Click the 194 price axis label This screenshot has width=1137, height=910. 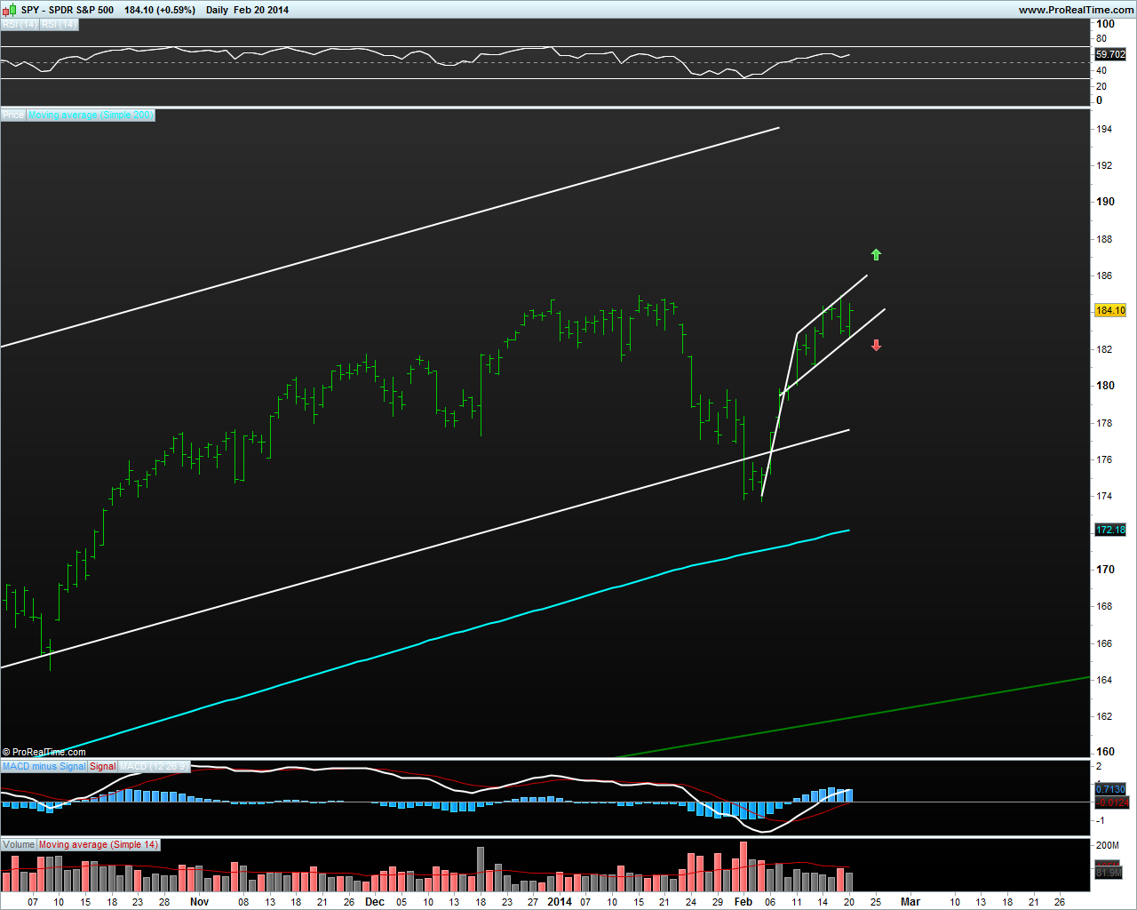click(x=1104, y=129)
